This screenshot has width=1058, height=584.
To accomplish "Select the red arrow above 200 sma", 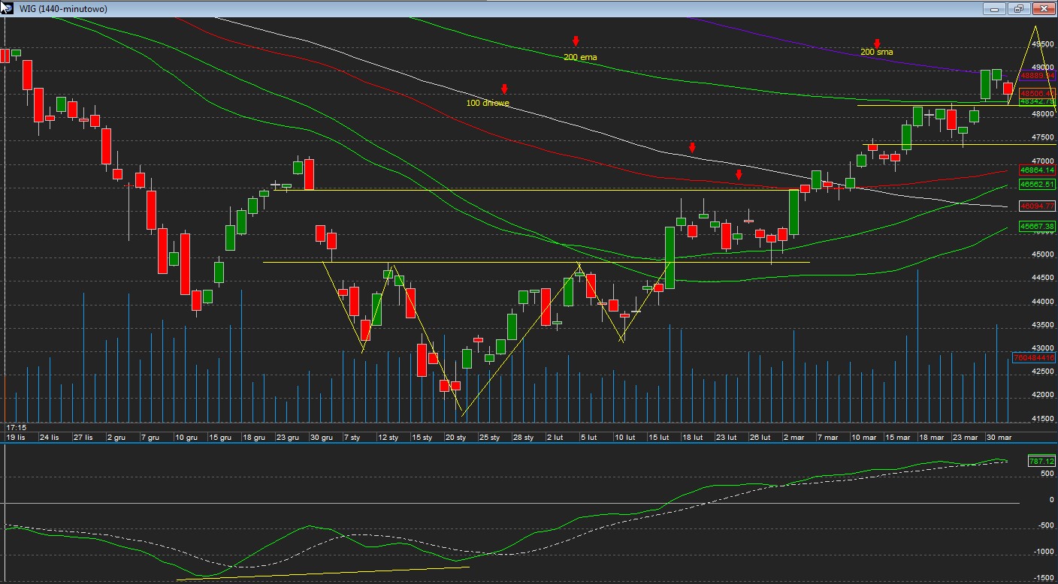I will click(876, 44).
